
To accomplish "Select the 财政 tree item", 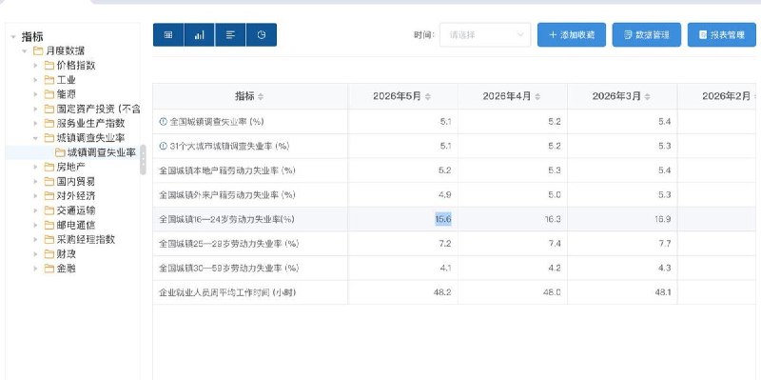I will coord(67,254).
